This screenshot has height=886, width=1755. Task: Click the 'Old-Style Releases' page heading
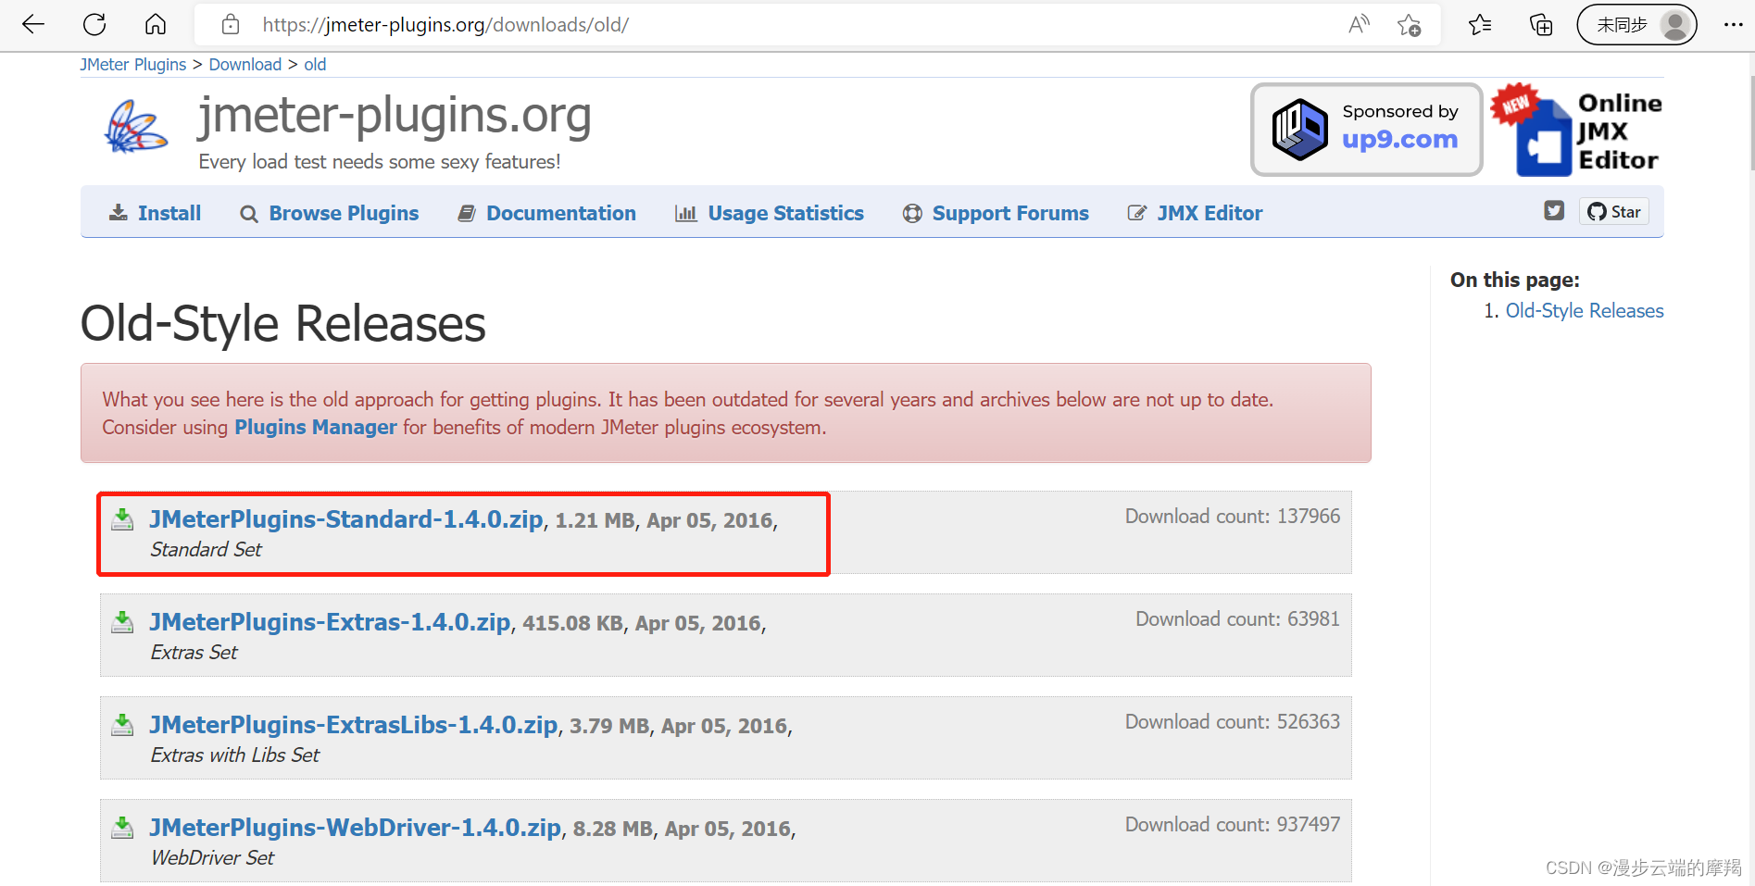pyautogui.click(x=283, y=324)
